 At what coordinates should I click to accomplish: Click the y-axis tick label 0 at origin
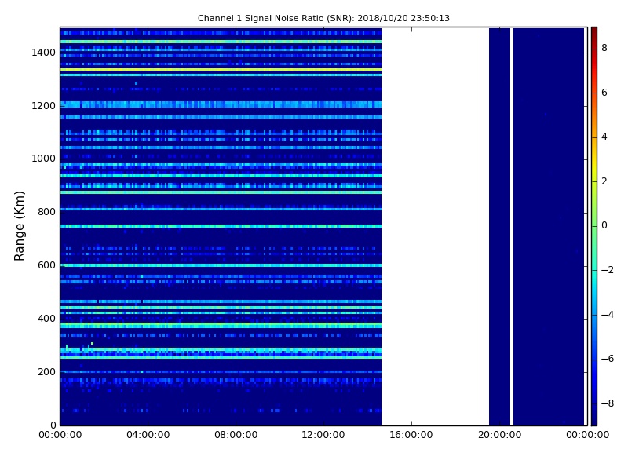click(53, 425)
